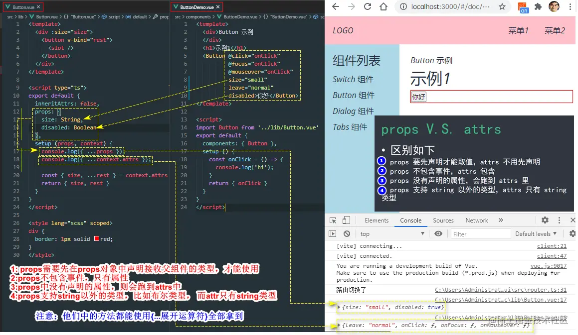This screenshot has width=578, height=335.
Task: Click the browser forward arrow
Action: point(351,6)
